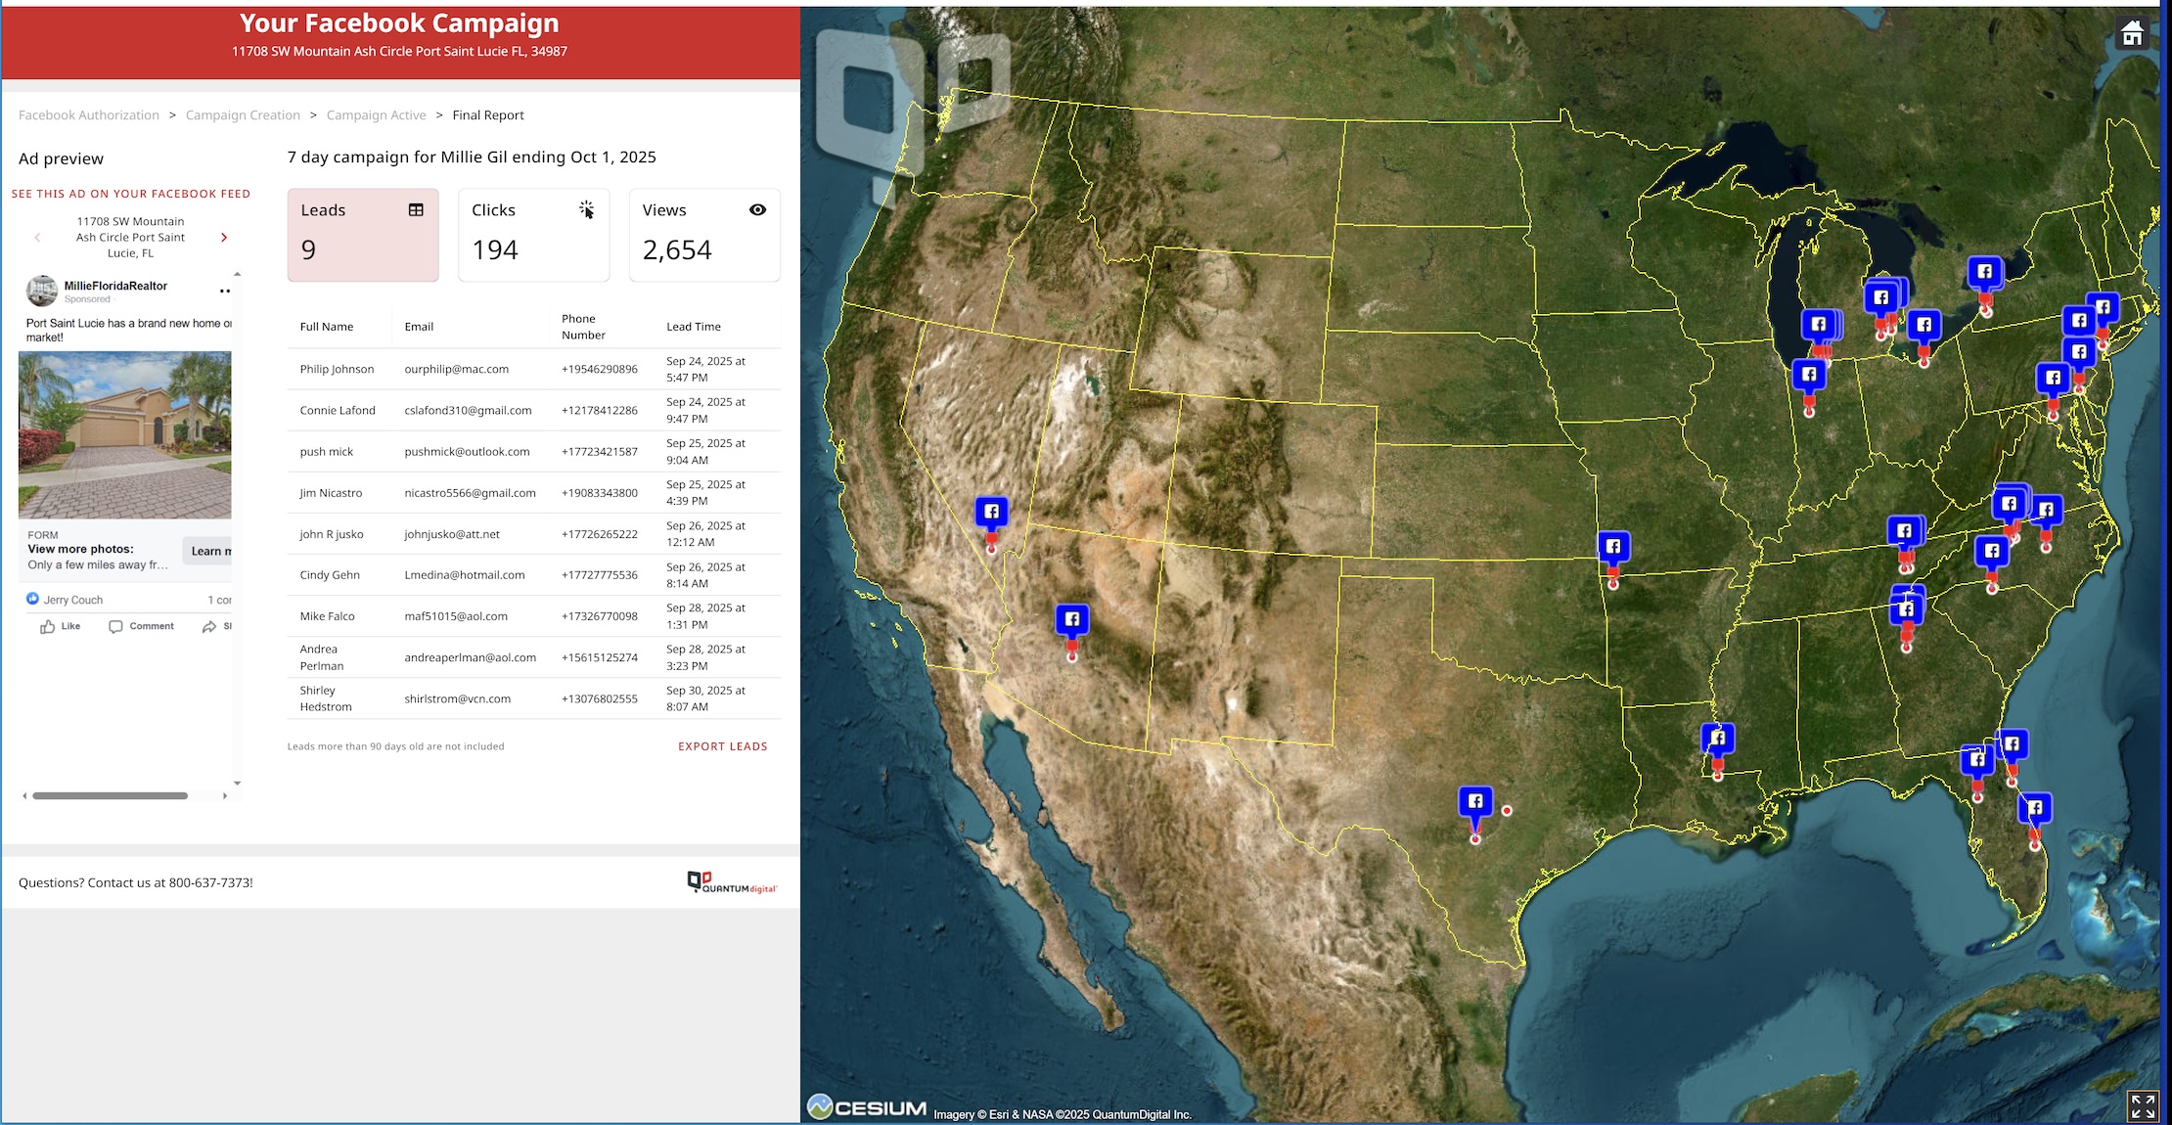Click the Cesium logo

tap(867, 1107)
